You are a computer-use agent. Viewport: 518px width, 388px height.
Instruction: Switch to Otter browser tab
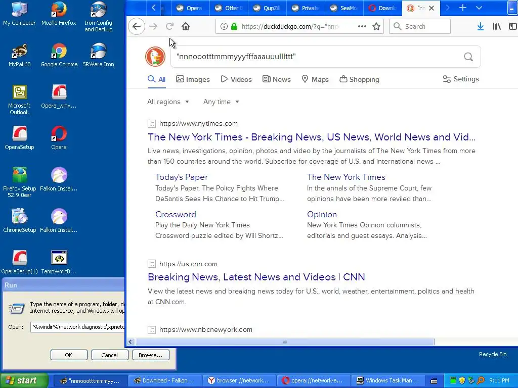(229, 8)
